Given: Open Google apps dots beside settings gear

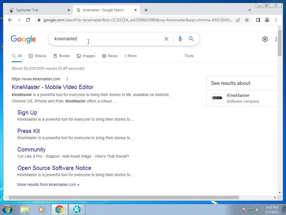Looking at the screenshot, I should click(276, 39).
